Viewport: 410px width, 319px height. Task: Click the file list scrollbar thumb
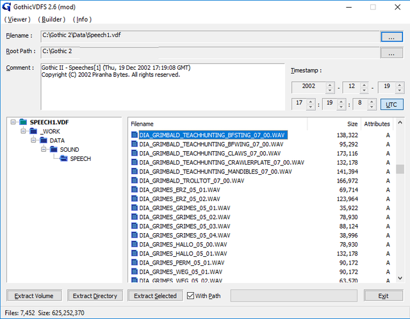pyautogui.click(x=400, y=169)
